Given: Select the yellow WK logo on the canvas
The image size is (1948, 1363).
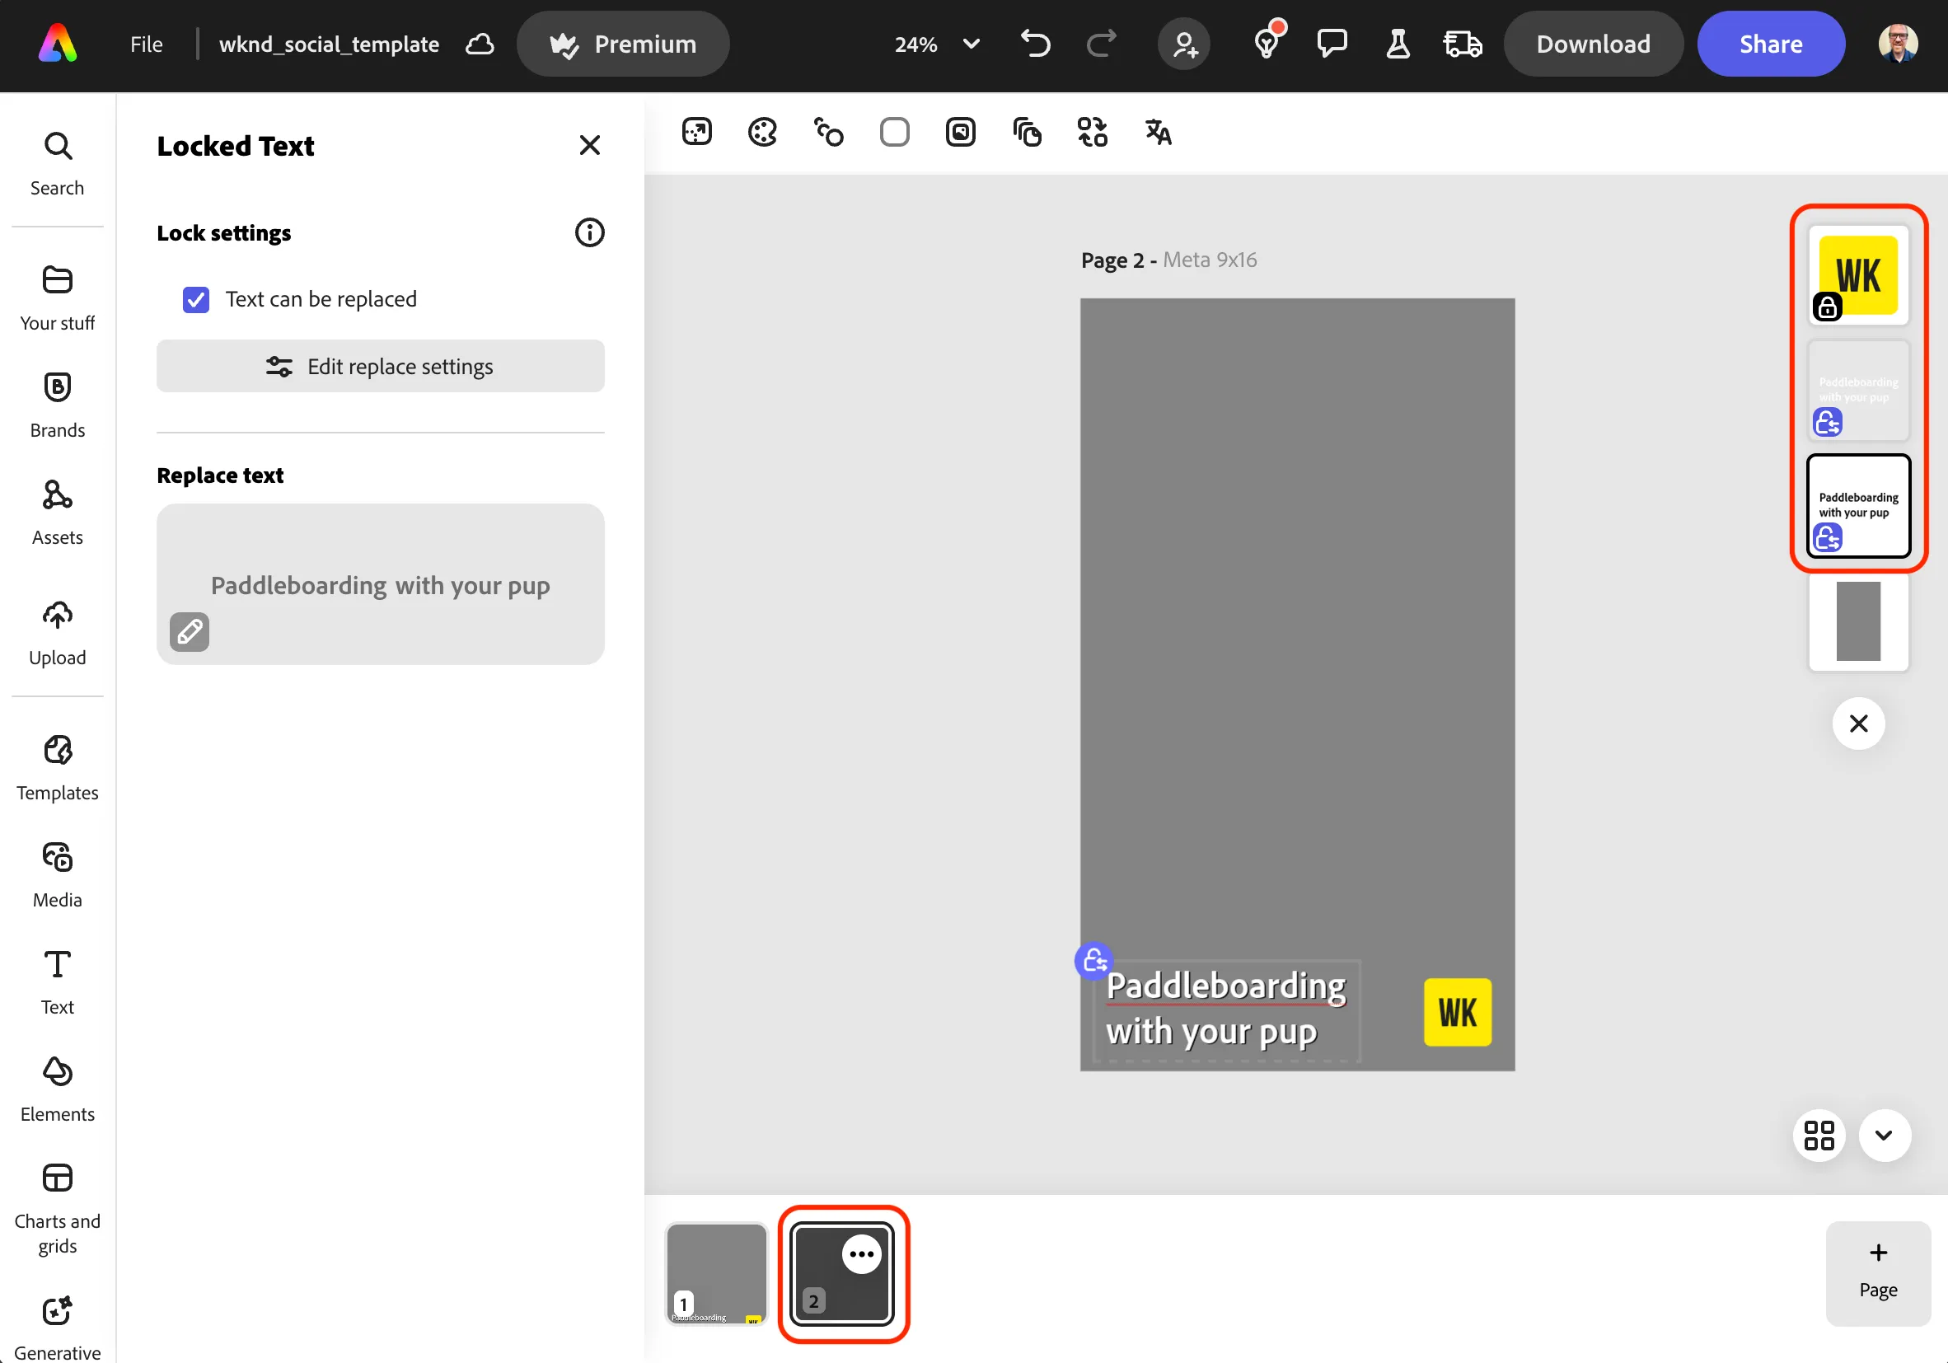Looking at the screenshot, I should pyautogui.click(x=1457, y=1012).
